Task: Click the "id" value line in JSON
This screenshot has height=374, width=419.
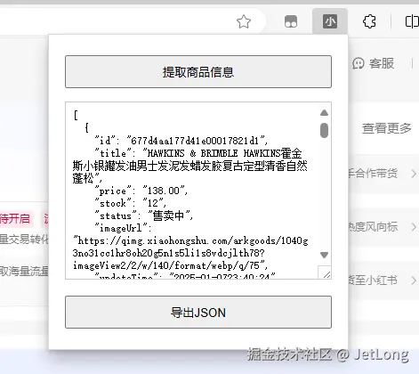Action: click(181, 140)
